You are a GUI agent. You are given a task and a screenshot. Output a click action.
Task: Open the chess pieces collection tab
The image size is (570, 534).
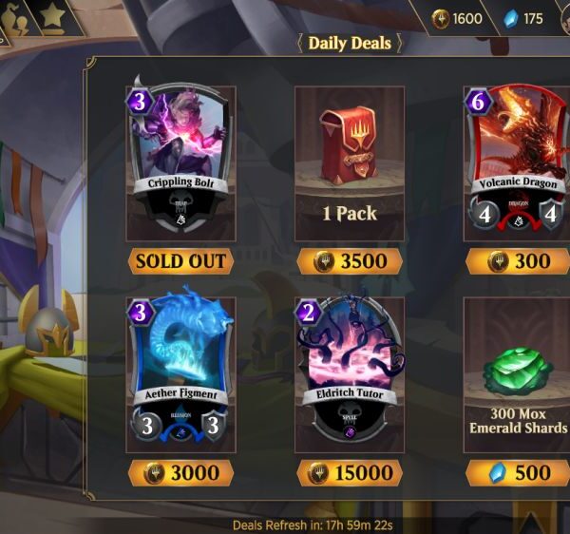pos(15,20)
